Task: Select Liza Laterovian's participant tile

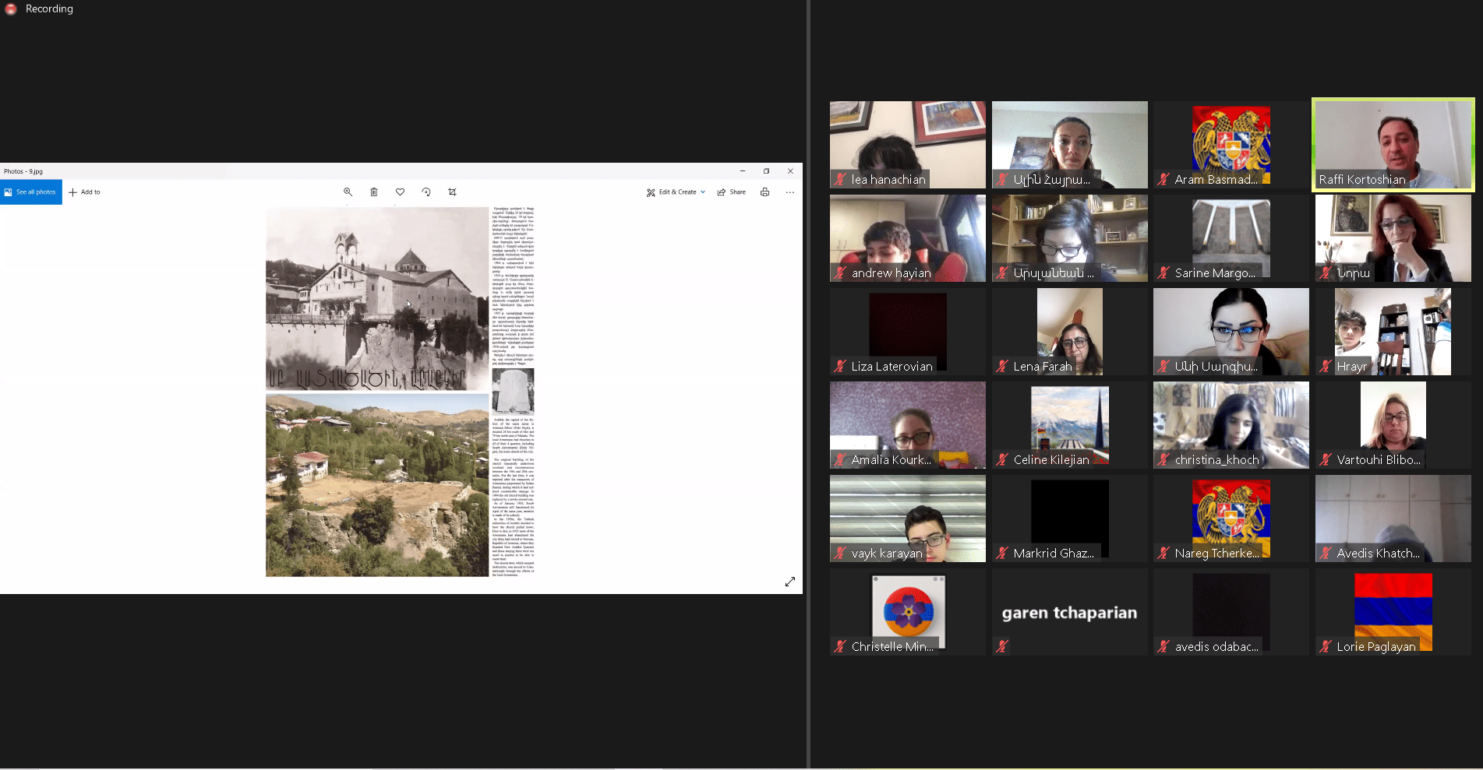Action: point(908,332)
